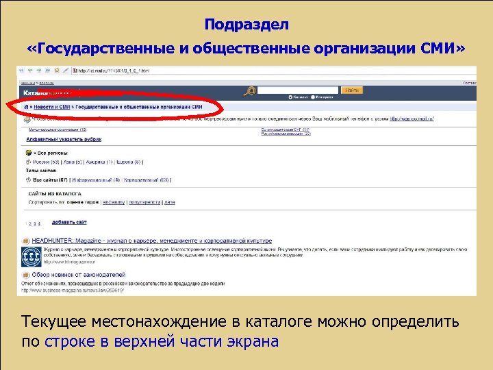Select the Интернет search radio button
The width and height of the screenshot is (493, 370).
(x=313, y=97)
